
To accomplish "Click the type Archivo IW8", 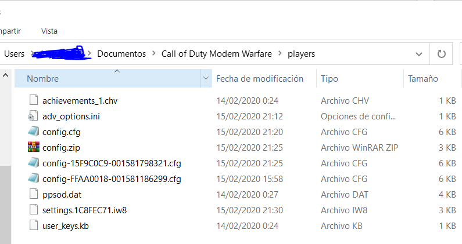I will coord(344,210).
